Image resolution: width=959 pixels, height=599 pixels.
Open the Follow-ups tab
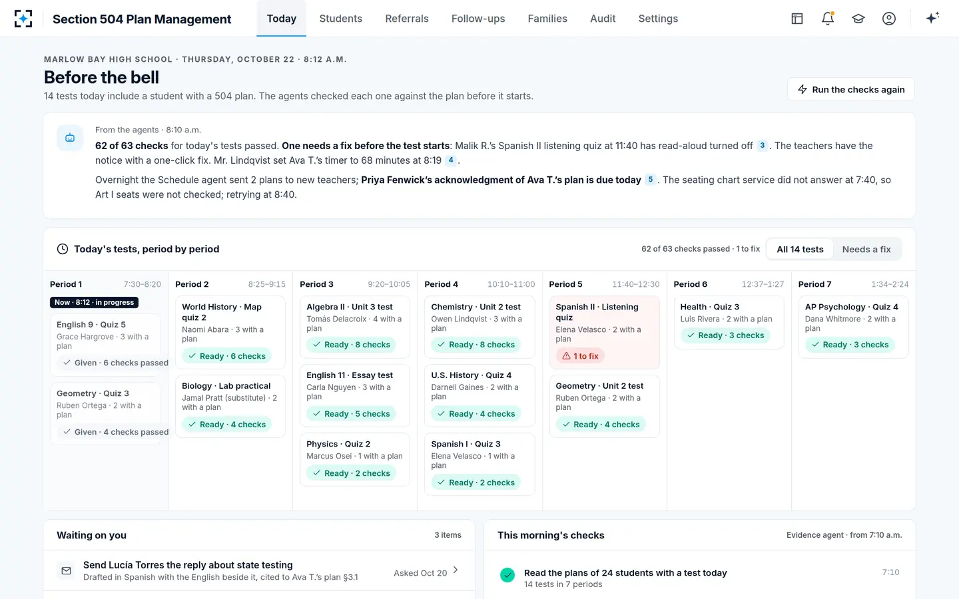point(478,19)
